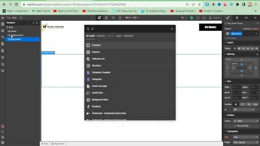Set display to inline
The image size is (260, 146).
(x=252, y=49)
